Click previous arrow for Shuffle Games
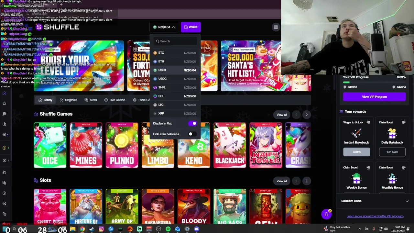Image resolution: width=414 pixels, height=233 pixels. click(x=296, y=115)
